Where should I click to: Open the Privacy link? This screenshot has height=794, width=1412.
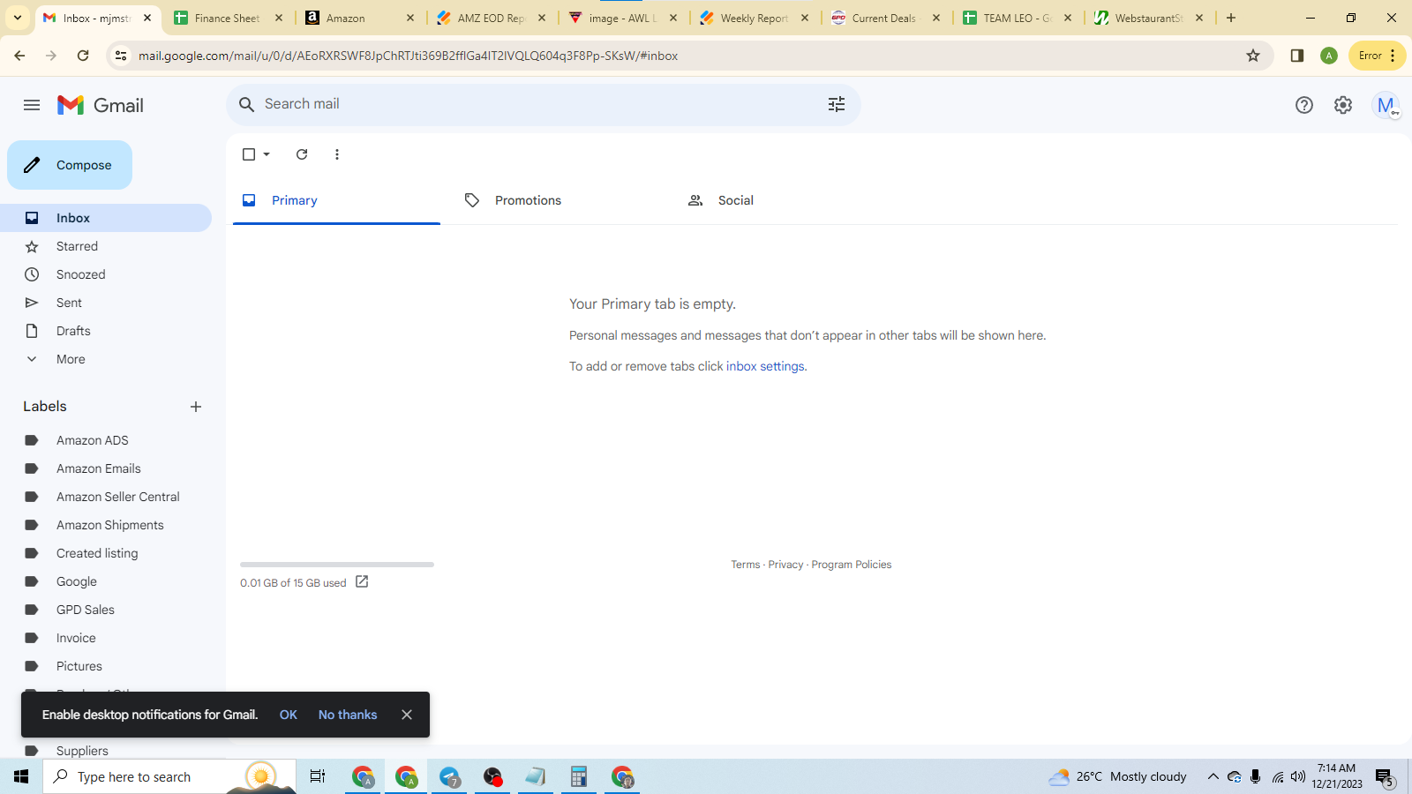[785, 565]
